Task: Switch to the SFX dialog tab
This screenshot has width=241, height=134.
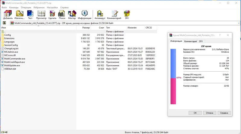Action: click(201, 41)
